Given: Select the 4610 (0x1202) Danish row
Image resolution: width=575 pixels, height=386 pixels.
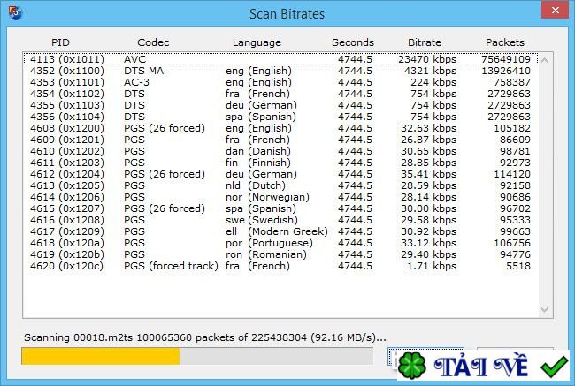Looking at the screenshot, I should pos(280,151).
